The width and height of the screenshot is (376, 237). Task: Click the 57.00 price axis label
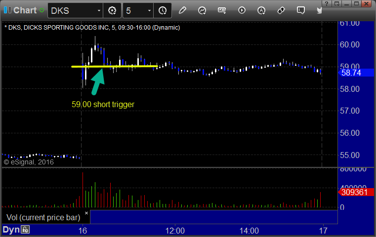[x=350, y=111]
